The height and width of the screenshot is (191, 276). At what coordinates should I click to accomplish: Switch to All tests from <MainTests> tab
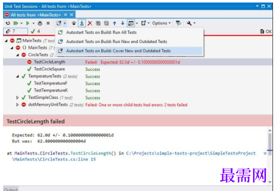(x=35, y=15)
